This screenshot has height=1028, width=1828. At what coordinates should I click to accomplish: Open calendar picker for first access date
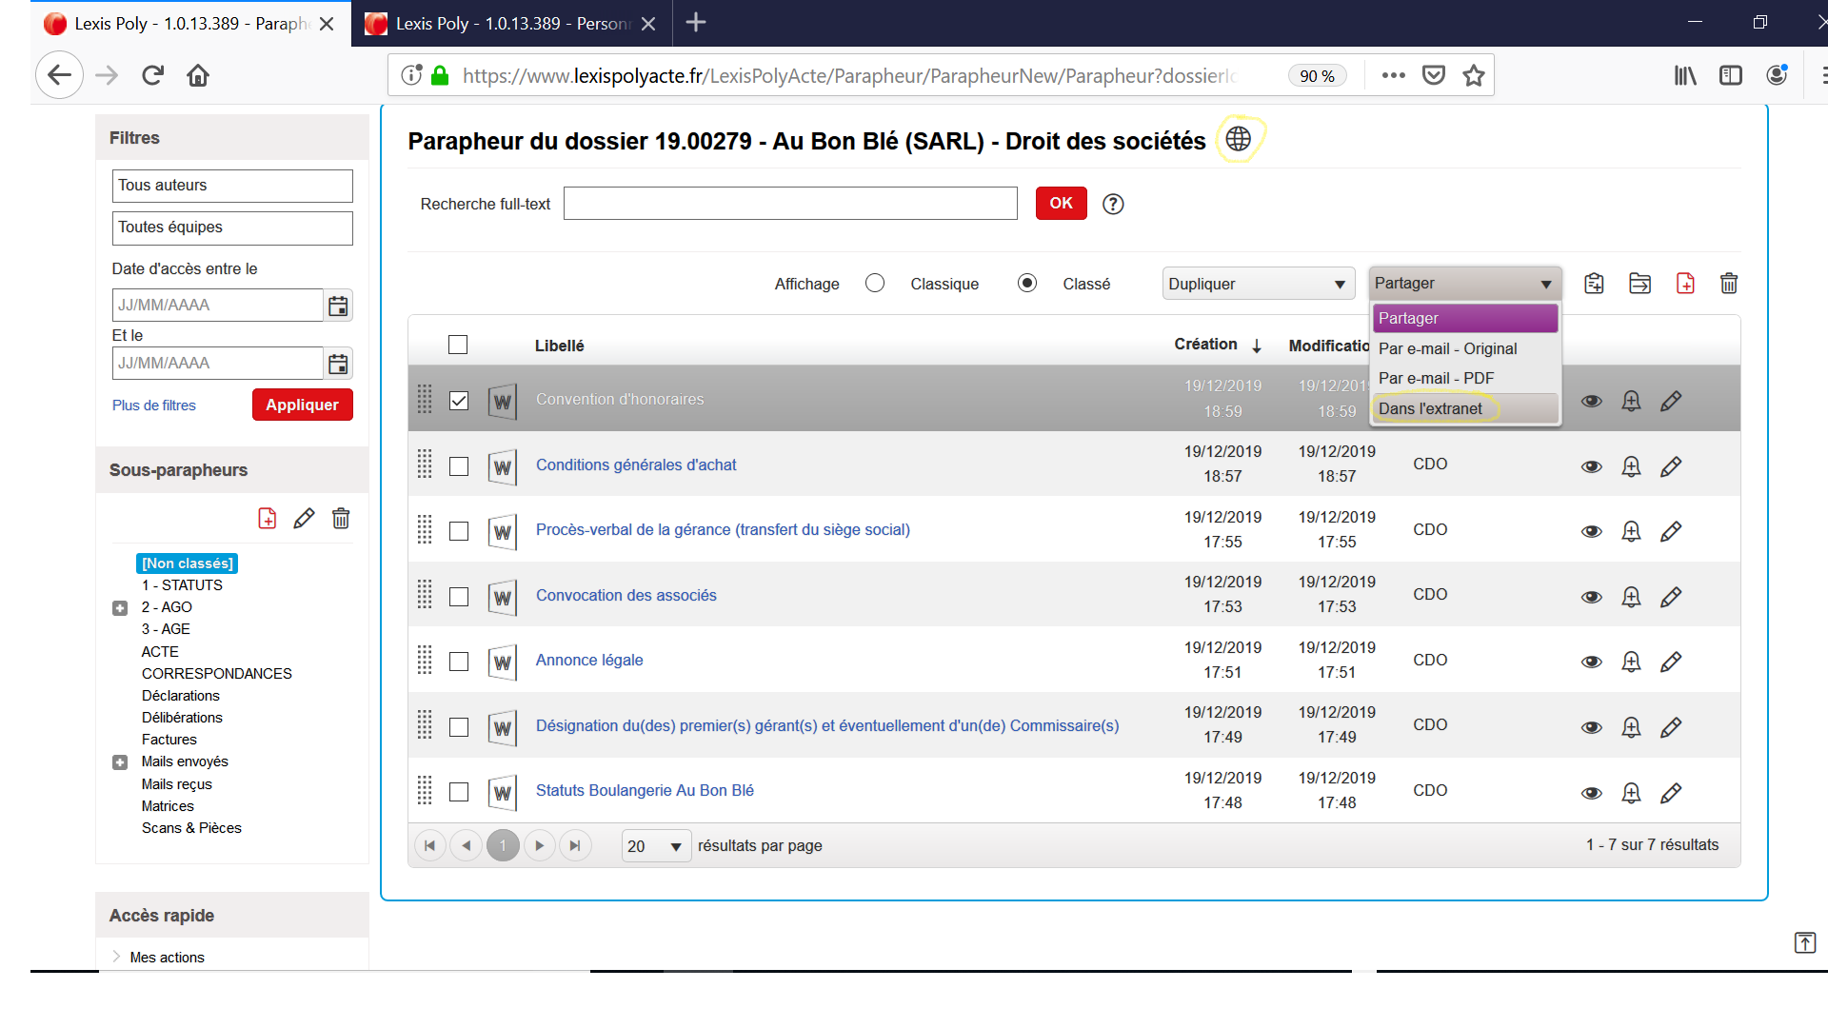tap(338, 306)
